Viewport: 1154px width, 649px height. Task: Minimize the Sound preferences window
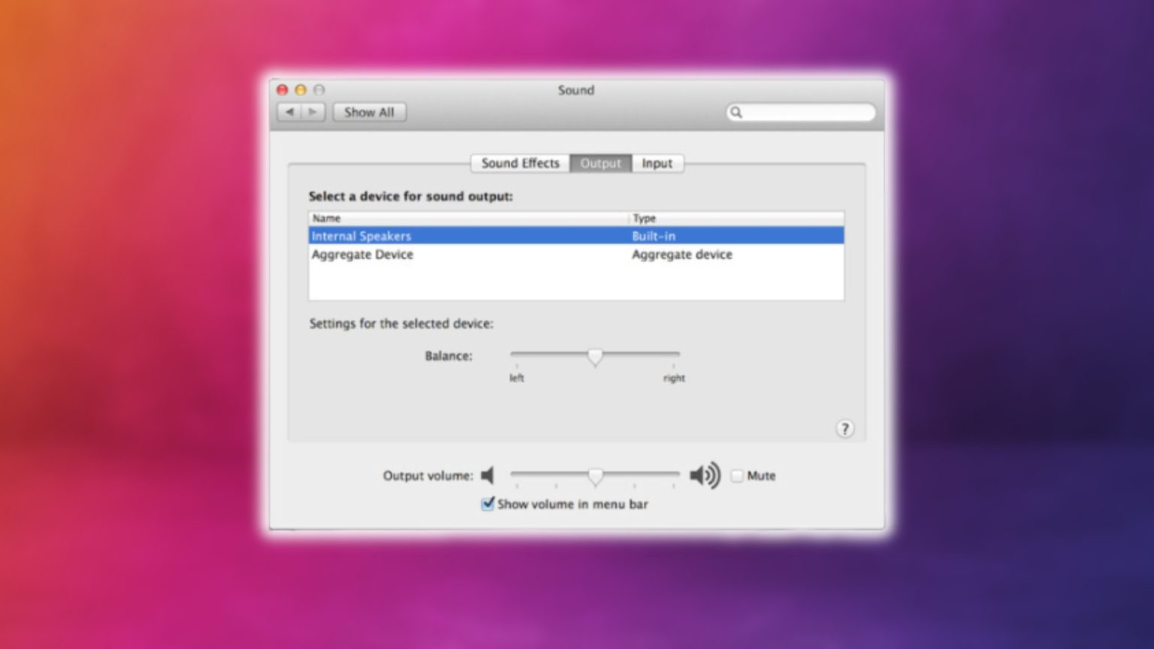(x=301, y=89)
